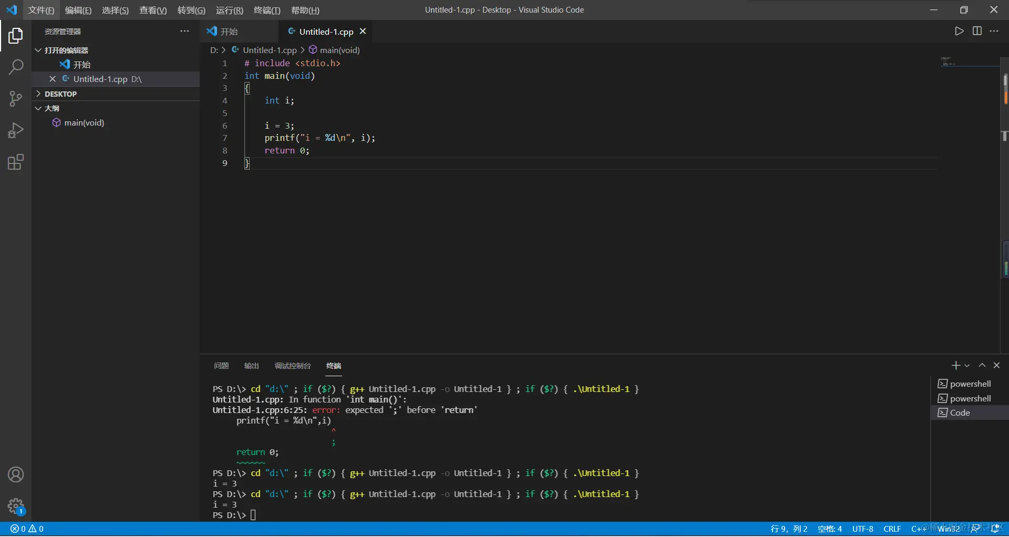Place cursor on line 7 printf statement

[x=320, y=138]
